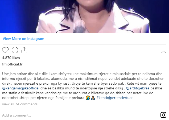Screen dimensions: 169x120
Task: Open the performer's post image
Action: point(85,16)
